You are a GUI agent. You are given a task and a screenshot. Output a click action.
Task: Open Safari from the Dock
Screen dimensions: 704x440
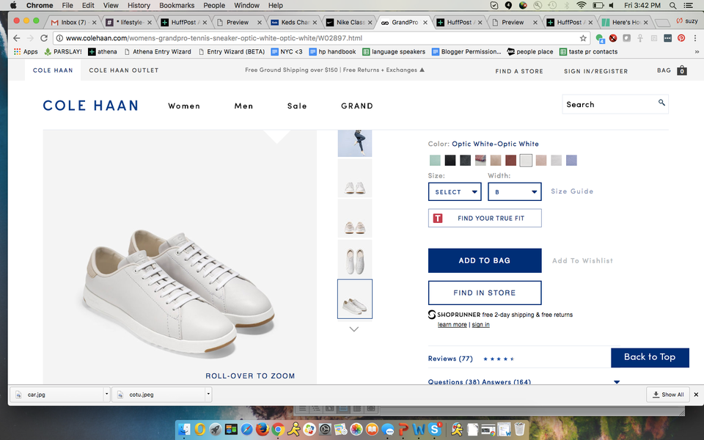click(x=246, y=430)
